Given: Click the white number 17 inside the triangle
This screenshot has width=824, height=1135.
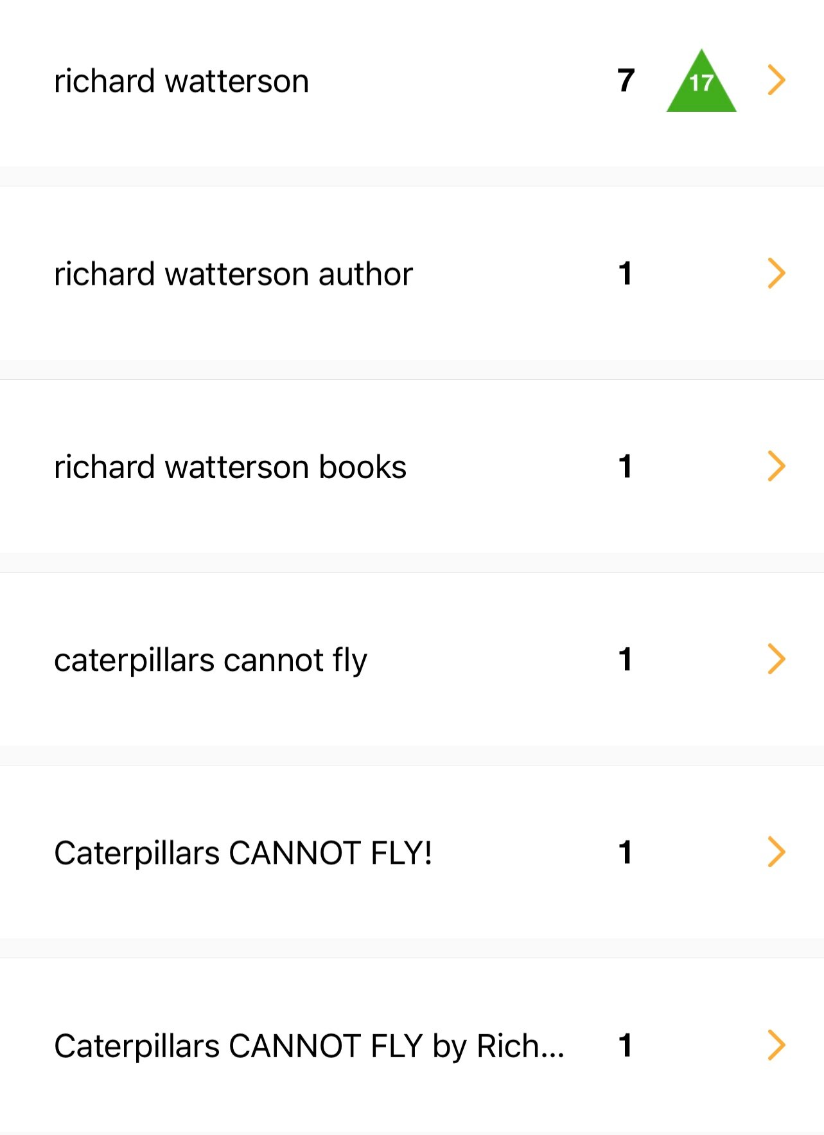Looking at the screenshot, I should pos(701,83).
